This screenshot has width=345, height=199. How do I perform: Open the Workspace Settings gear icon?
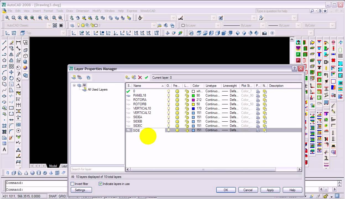(x=55, y=25)
